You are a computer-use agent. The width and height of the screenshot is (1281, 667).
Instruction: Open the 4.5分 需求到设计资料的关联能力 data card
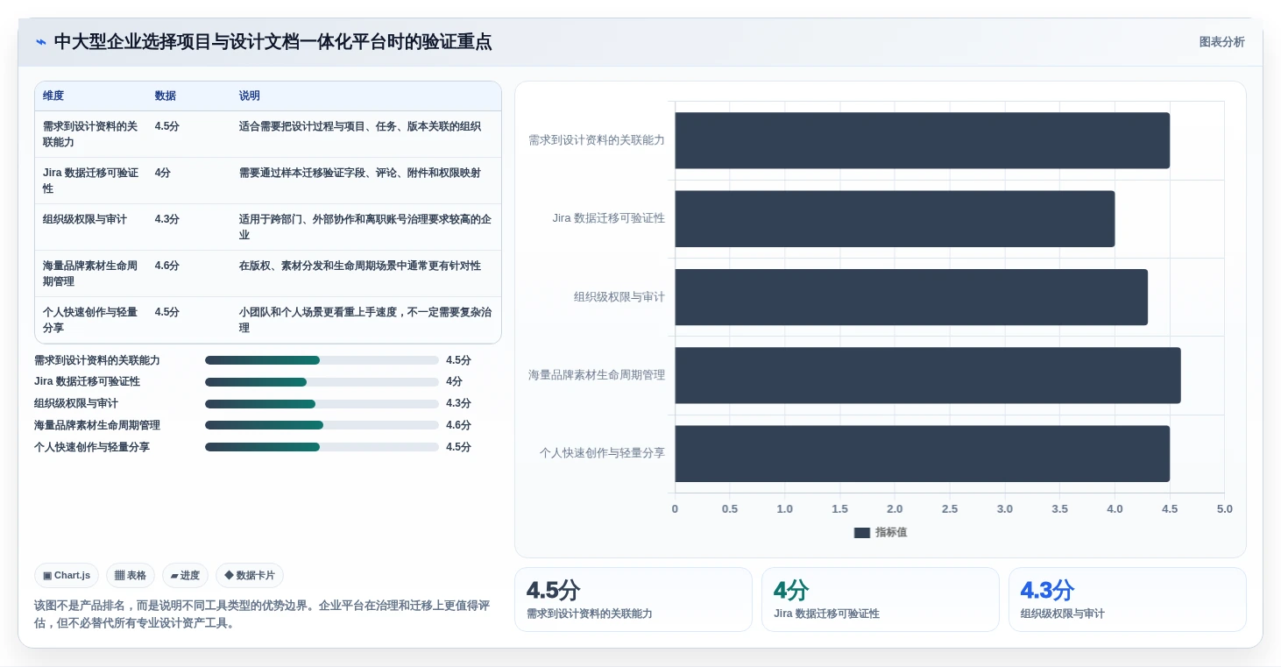633,600
